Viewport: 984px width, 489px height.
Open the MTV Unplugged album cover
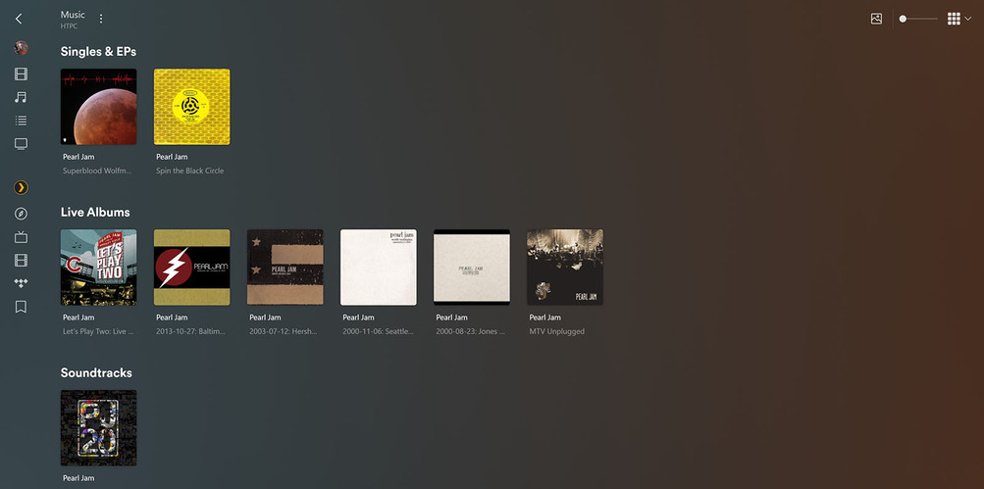pyautogui.click(x=565, y=268)
